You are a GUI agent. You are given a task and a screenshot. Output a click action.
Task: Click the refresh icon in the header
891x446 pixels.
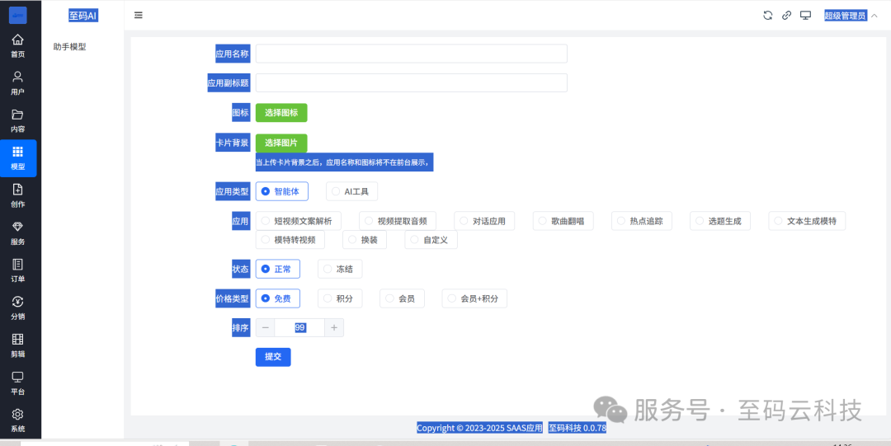(x=768, y=16)
